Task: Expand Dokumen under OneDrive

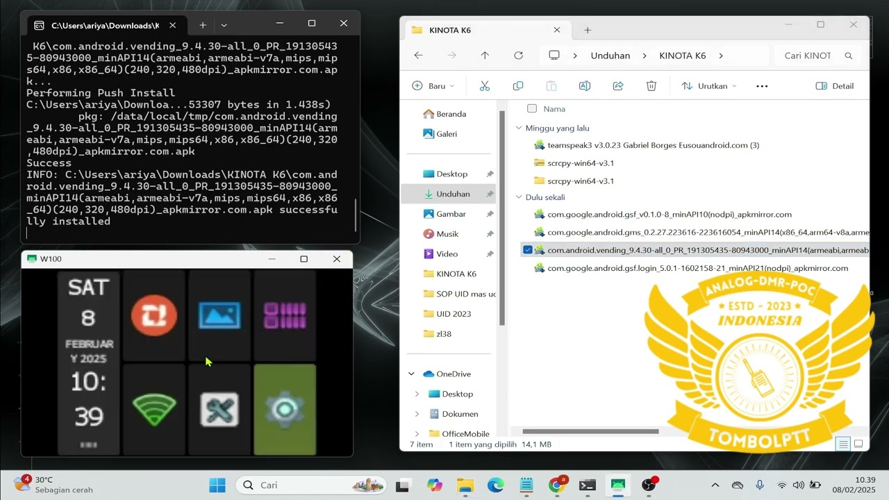Action: coord(417,414)
